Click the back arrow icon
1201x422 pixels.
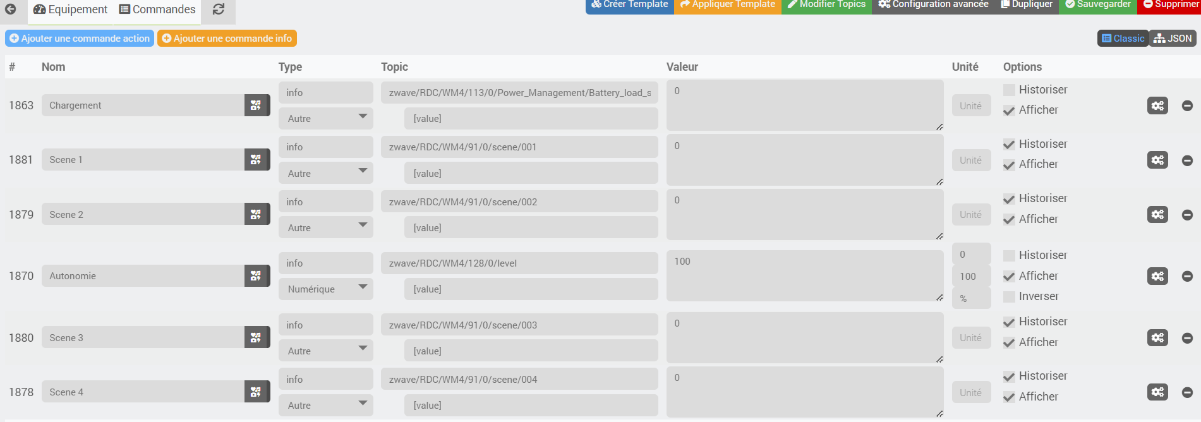pos(10,9)
